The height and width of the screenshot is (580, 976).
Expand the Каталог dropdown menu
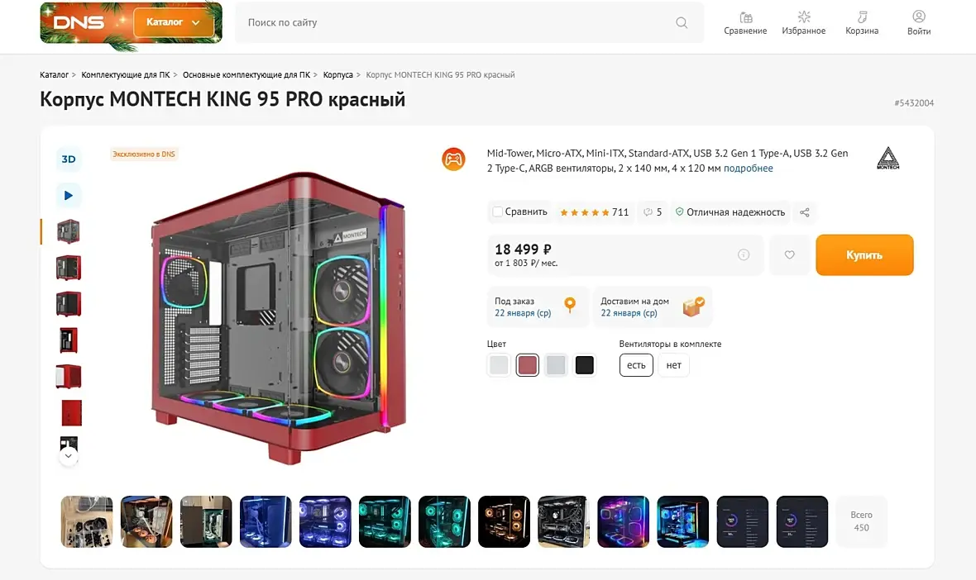pyautogui.click(x=174, y=22)
